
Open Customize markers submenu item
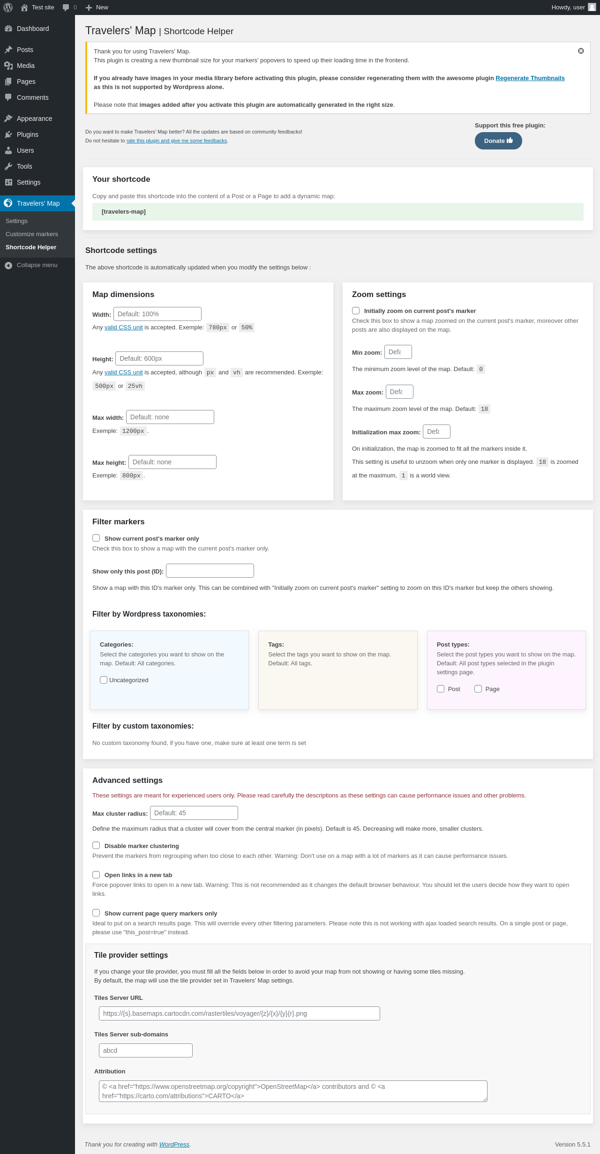[x=32, y=234]
